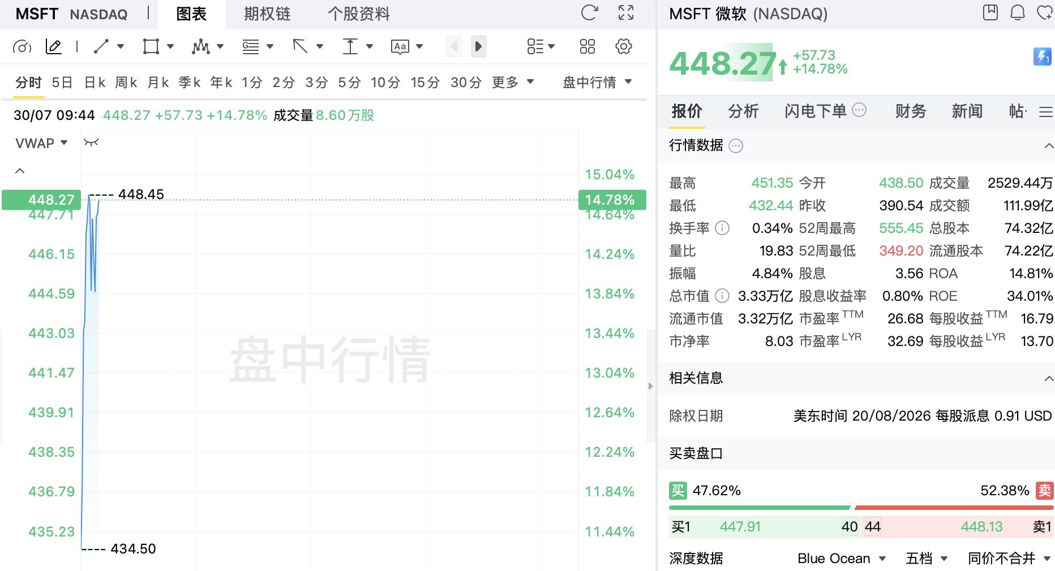Open the 分析 tab
This screenshot has height=571, width=1055.
[x=743, y=111]
